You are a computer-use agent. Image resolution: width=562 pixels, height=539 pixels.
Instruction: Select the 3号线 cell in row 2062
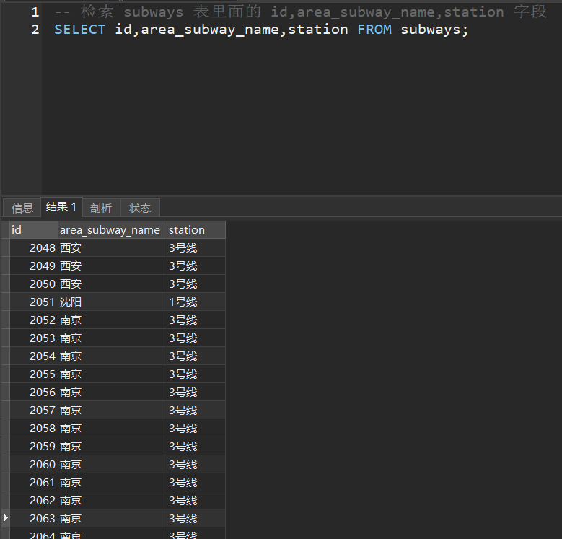click(196, 500)
